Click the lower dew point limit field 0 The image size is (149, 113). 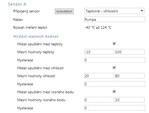99,100
